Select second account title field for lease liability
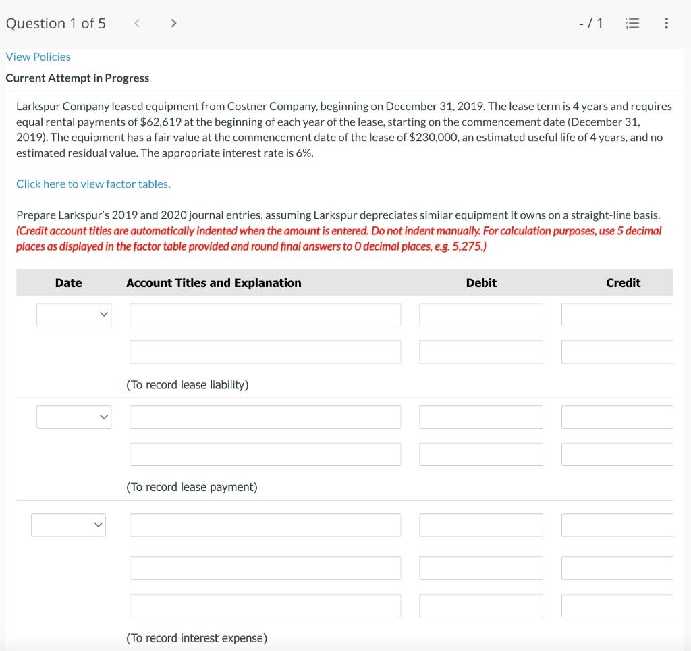 click(265, 352)
